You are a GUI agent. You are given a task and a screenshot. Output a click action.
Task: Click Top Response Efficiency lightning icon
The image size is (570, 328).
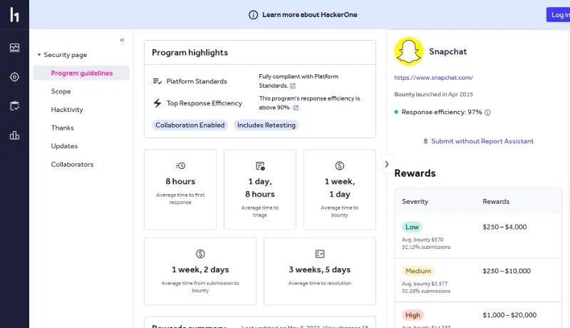click(157, 103)
